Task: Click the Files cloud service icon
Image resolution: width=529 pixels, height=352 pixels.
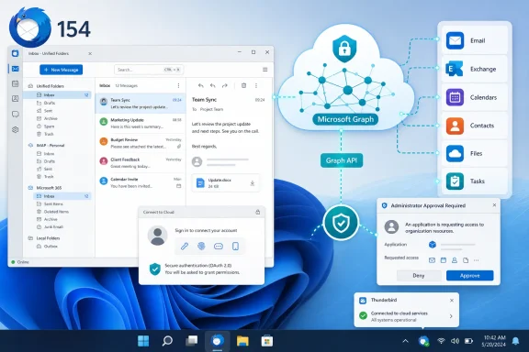Action: pos(455,154)
